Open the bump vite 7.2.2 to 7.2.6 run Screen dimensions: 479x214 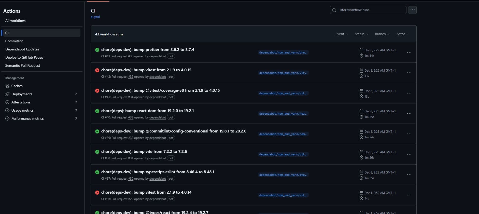(144, 152)
